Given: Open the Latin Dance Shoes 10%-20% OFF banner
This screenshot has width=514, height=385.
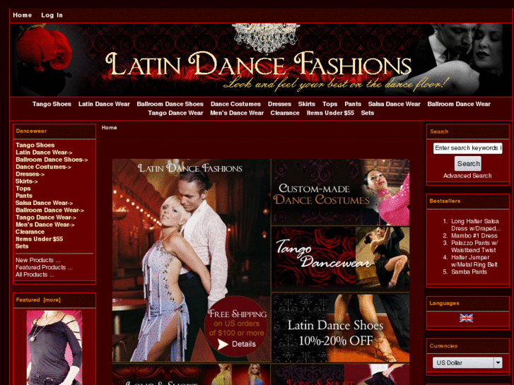Looking at the screenshot, I should pos(341,328).
